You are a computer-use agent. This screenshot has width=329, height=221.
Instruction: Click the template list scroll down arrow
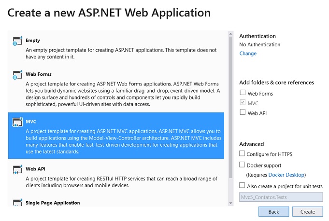(x=230, y=203)
